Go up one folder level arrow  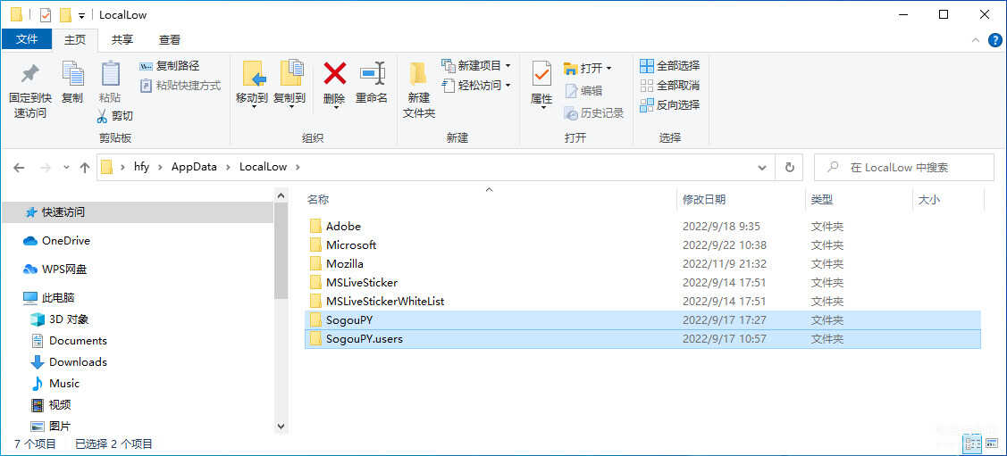(84, 168)
